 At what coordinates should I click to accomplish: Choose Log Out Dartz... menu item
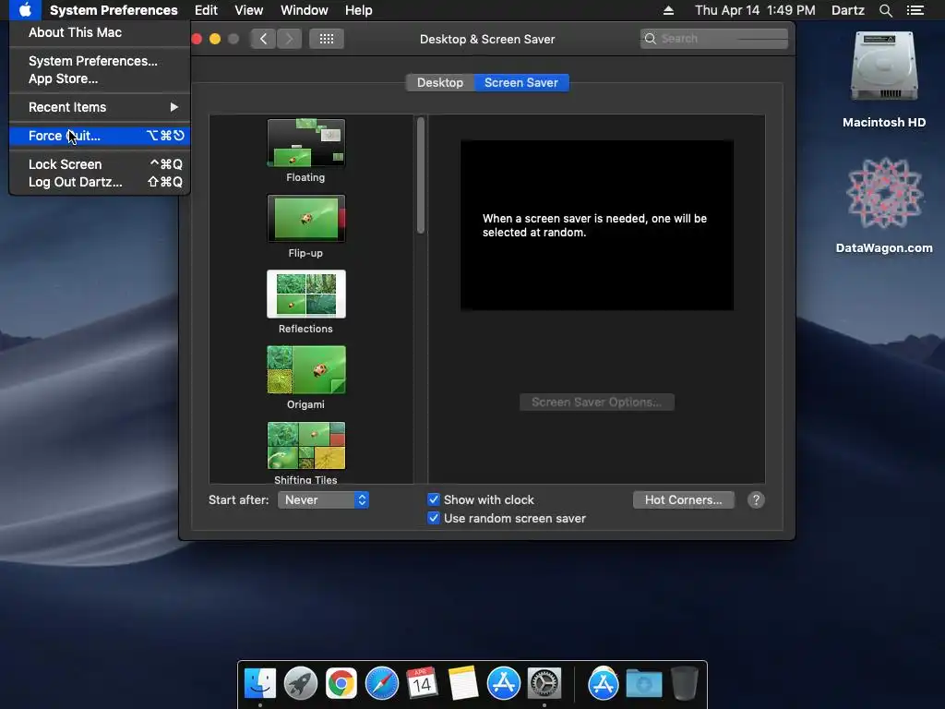click(x=100, y=182)
